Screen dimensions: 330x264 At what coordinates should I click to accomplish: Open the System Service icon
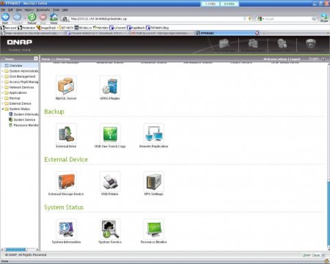(110, 230)
